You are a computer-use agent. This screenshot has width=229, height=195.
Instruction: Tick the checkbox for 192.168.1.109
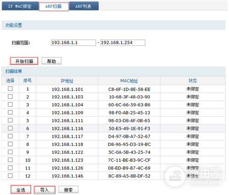(10, 113)
